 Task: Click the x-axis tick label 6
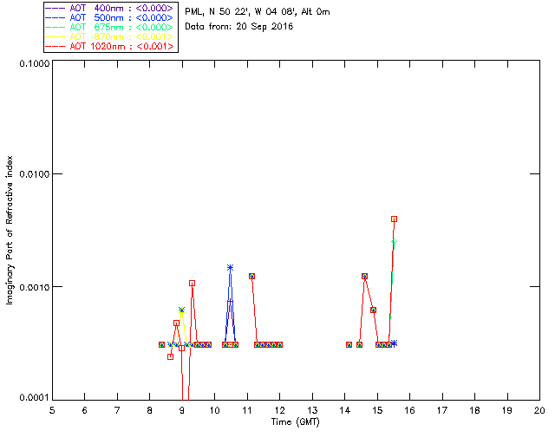85,410
